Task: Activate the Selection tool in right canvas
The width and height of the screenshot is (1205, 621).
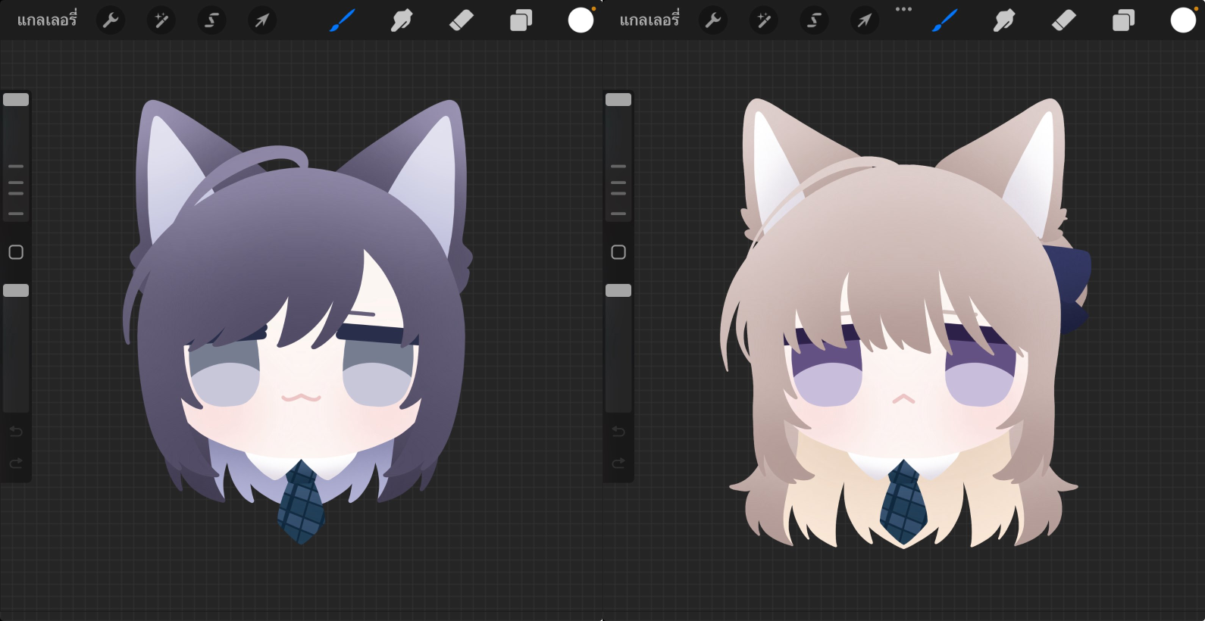Action: (x=814, y=20)
